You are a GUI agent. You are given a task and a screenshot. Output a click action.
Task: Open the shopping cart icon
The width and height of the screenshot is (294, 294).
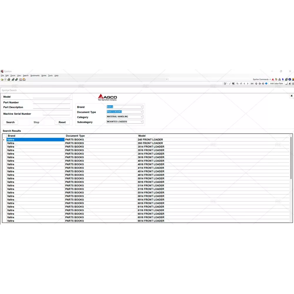pos(233,83)
